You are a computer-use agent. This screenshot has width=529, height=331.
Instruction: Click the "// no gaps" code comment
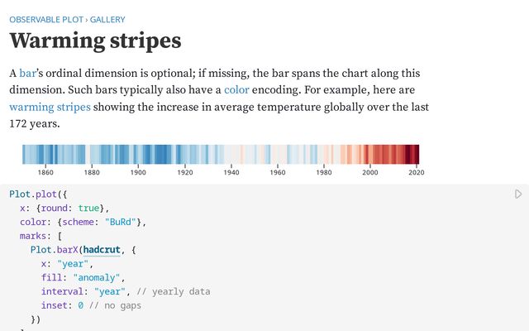pos(116,305)
